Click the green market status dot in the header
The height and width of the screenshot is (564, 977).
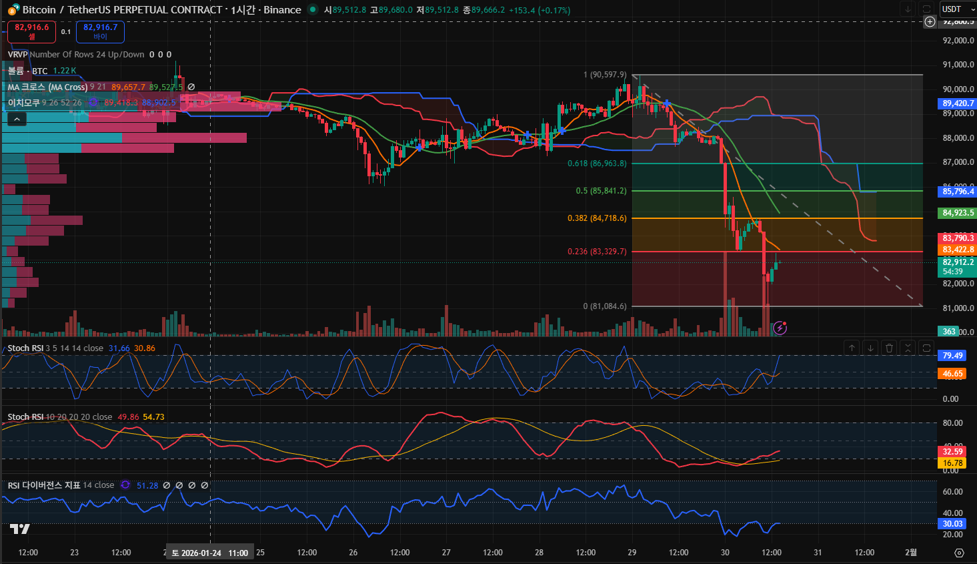312,9
